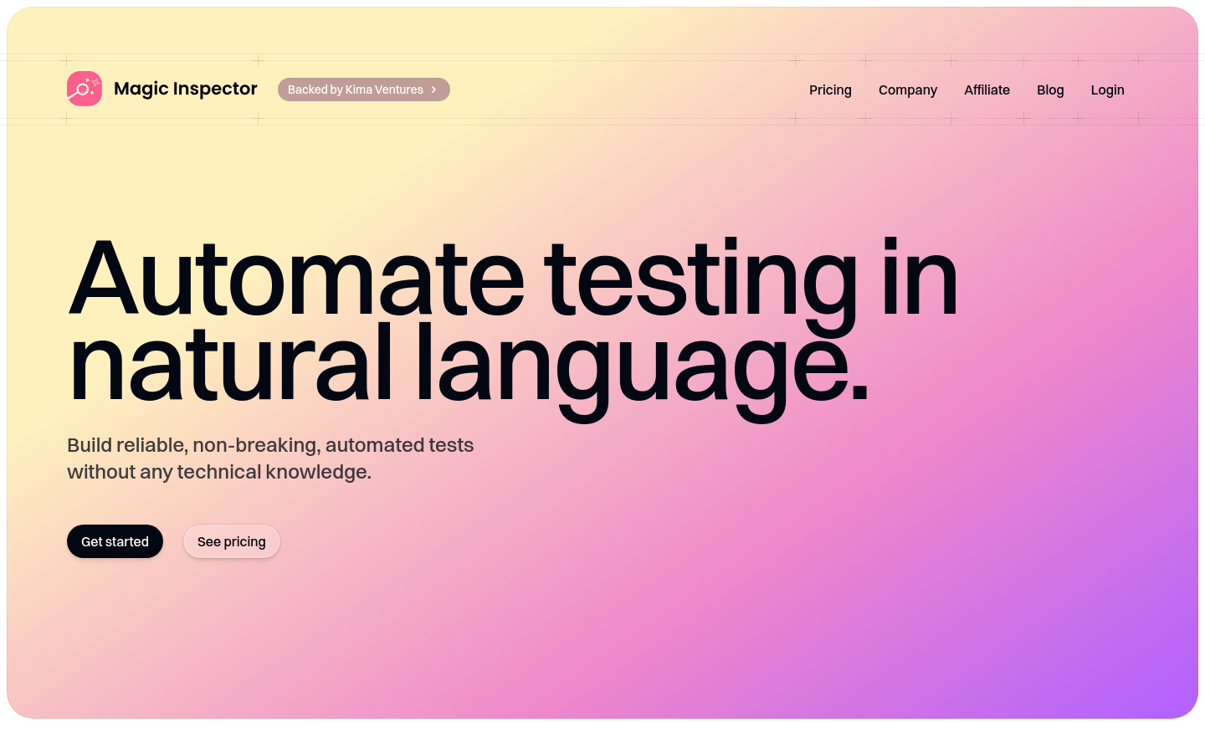Screen dimensions: 1205x753
Task: Visit the Blog from the top navigation
Action: coord(1050,90)
